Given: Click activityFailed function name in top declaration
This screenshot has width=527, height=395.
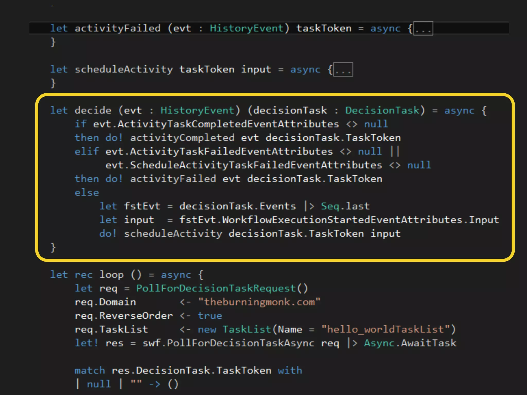Looking at the screenshot, I should [x=118, y=28].
